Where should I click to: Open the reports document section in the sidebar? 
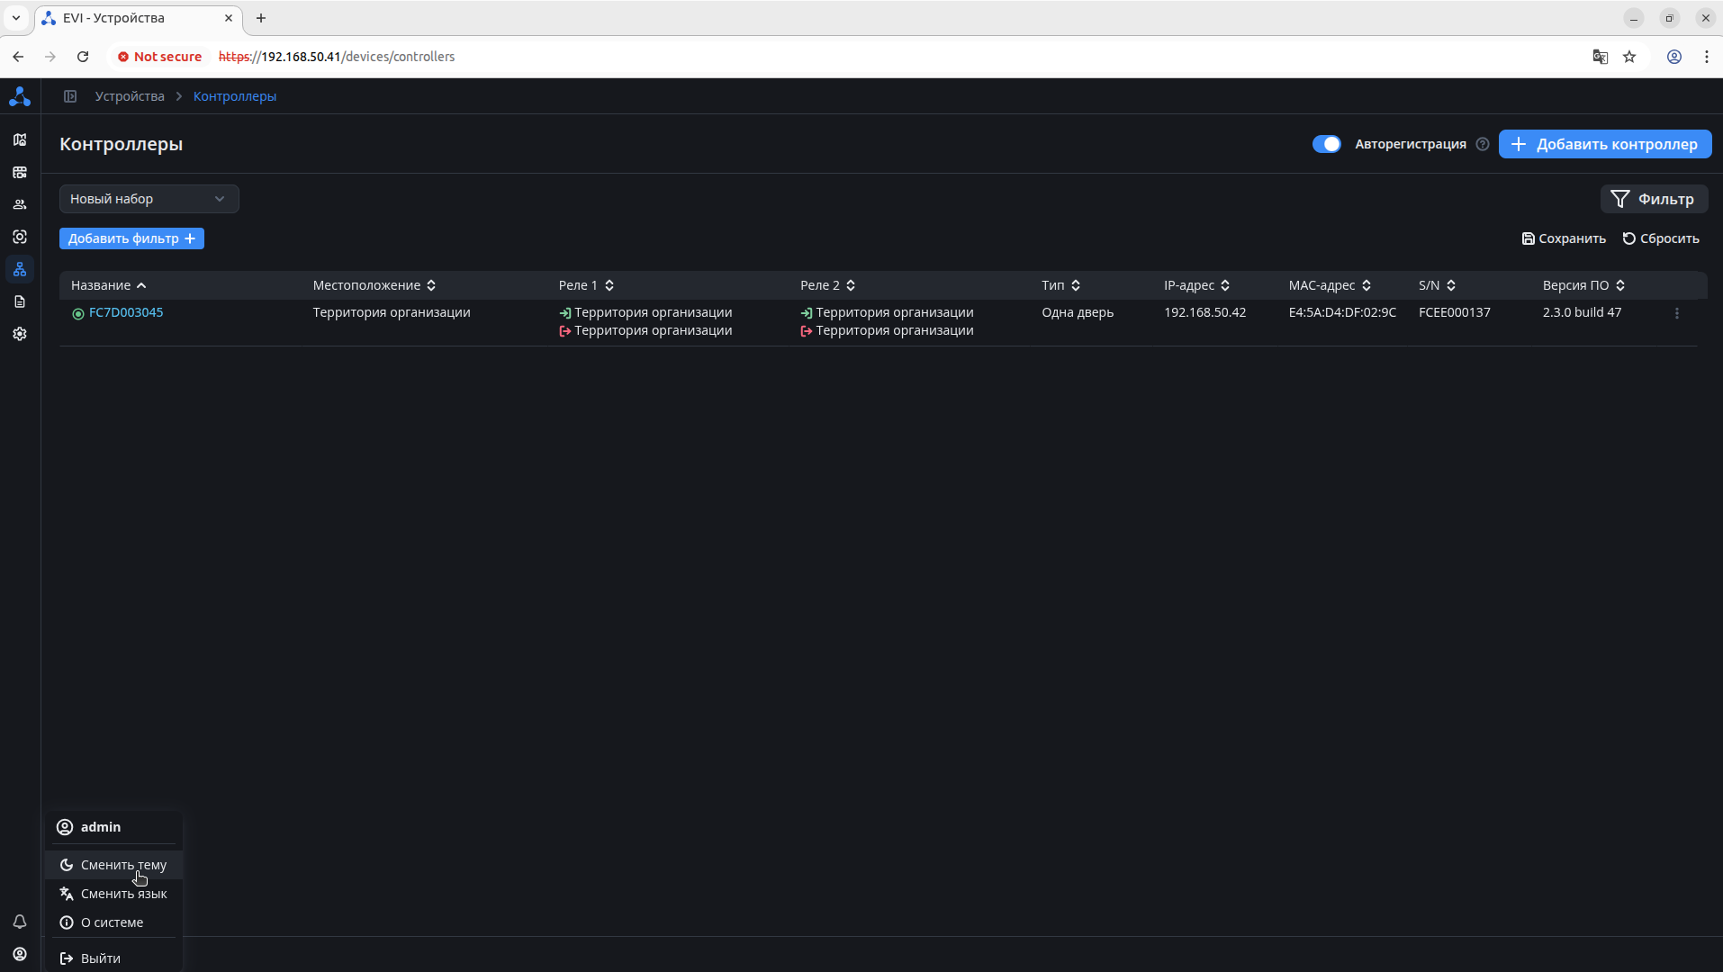(x=20, y=301)
